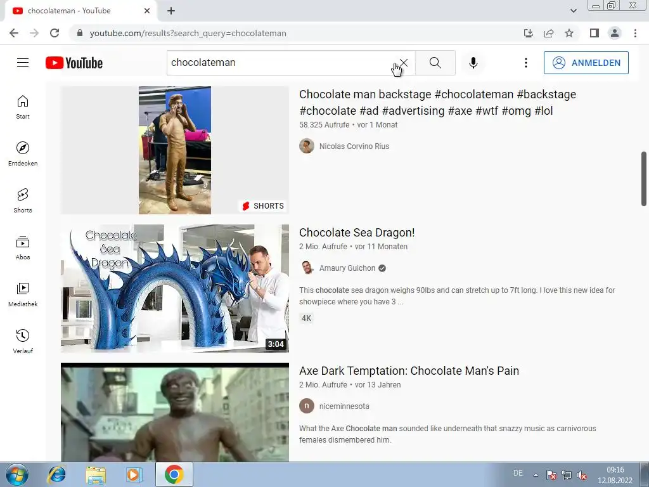This screenshot has height=487, width=649.
Task: Go to Start in the sidebar
Action: click(x=23, y=107)
